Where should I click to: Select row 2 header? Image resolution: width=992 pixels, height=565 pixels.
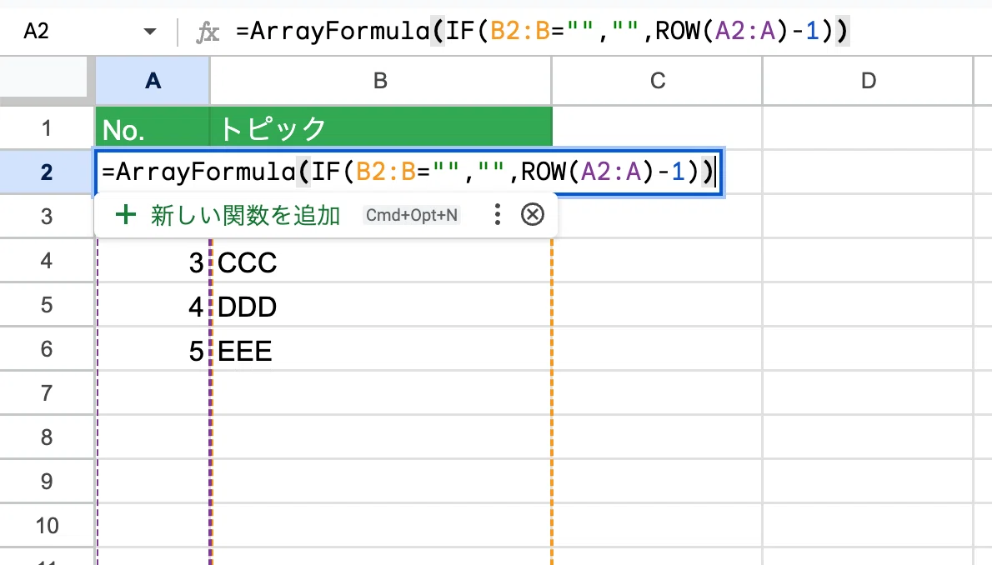click(x=47, y=172)
